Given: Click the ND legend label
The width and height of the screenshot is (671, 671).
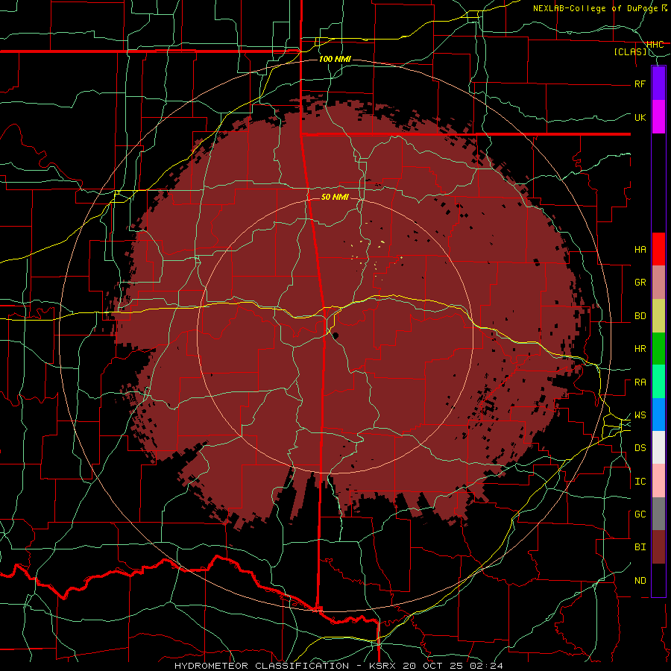Looking at the screenshot, I should pyautogui.click(x=640, y=581).
